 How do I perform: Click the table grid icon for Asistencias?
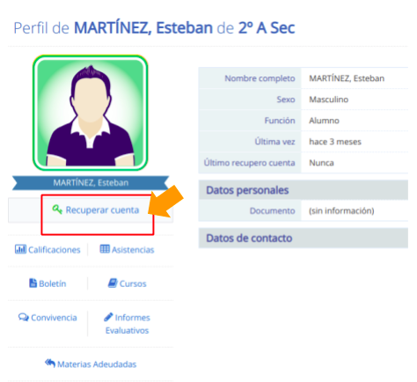(105, 249)
